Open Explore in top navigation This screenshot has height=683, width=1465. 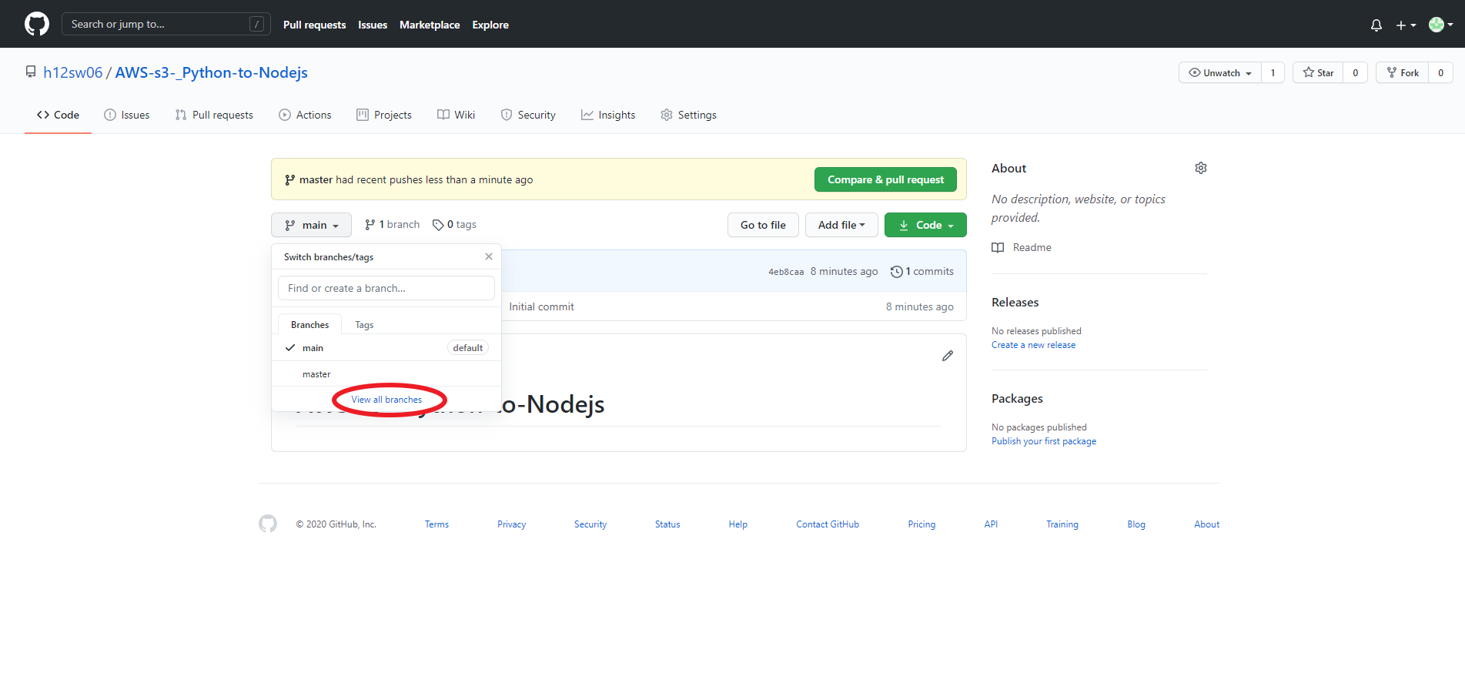[x=490, y=25]
